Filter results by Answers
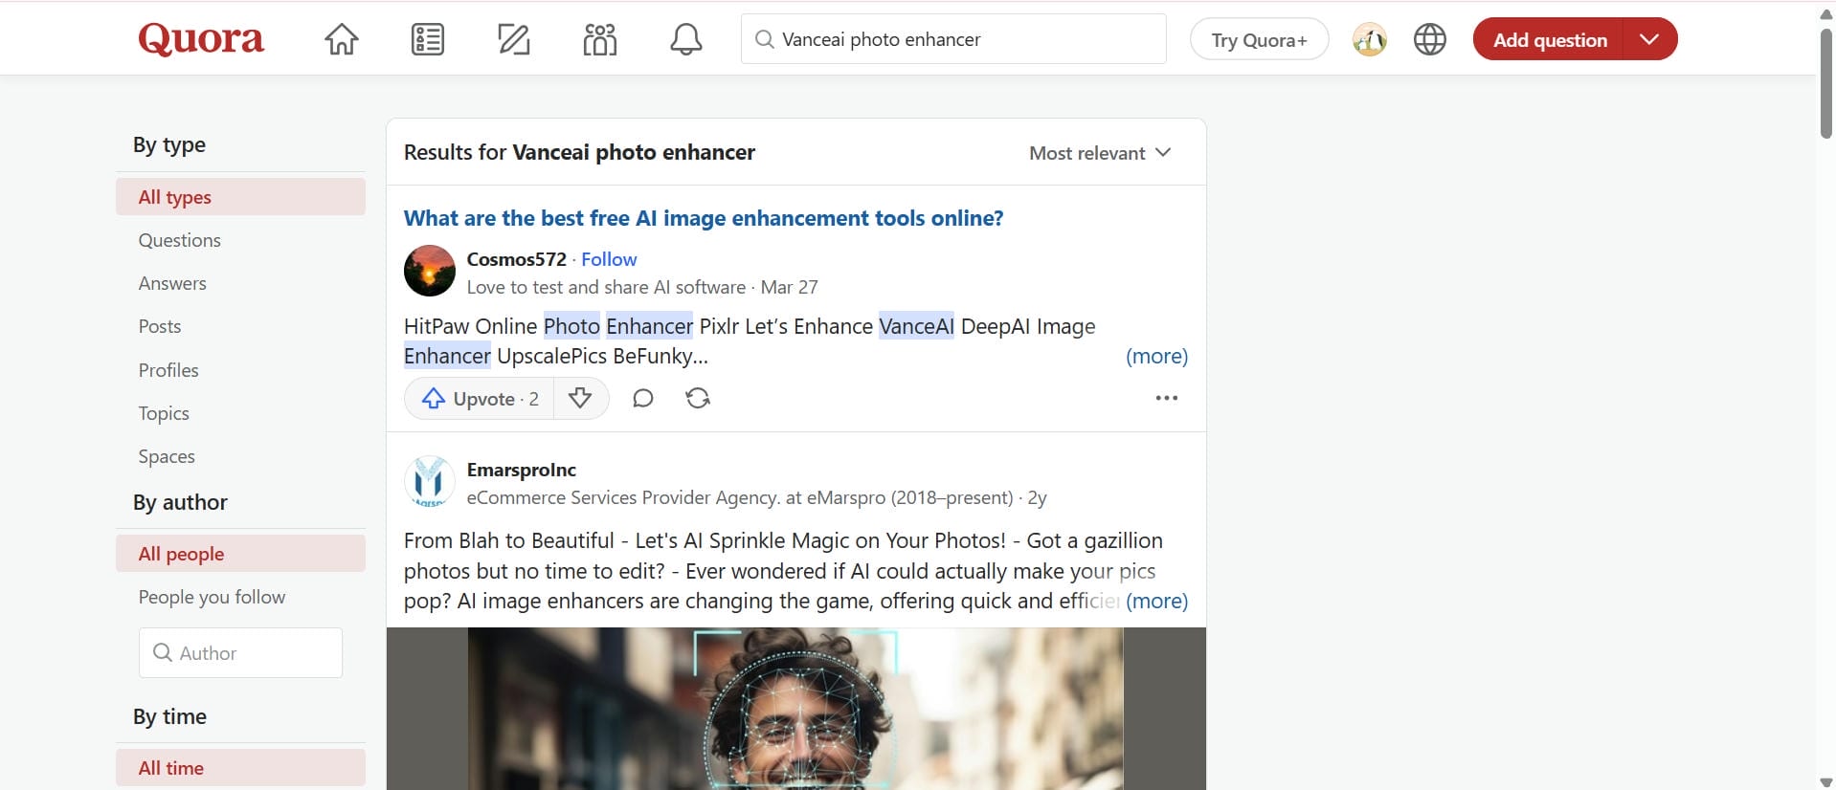Image resolution: width=1836 pixels, height=790 pixels. pos(240,283)
